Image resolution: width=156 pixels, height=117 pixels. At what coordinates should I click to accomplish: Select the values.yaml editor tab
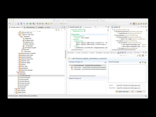tap(87, 27)
